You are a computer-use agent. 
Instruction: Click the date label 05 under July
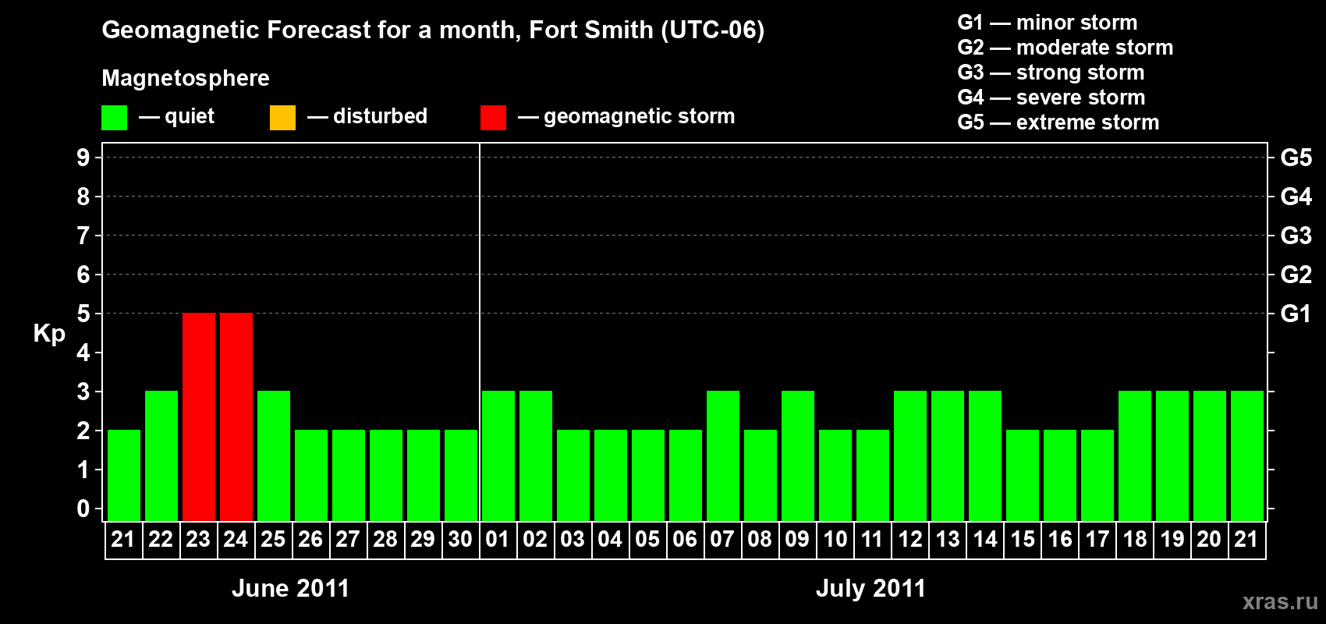pyautogui.click(x=647, y=539)
